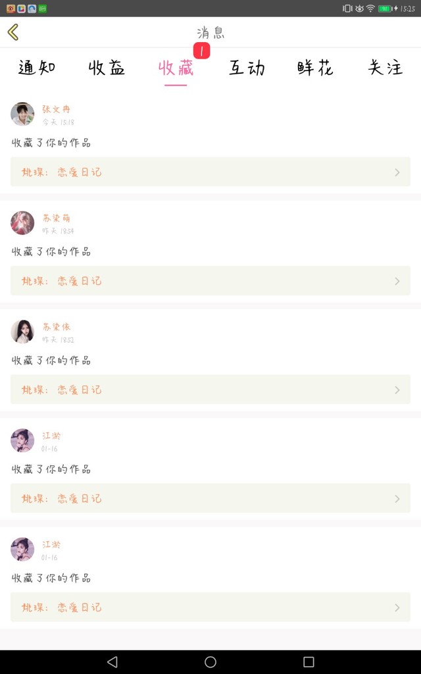This screenshot has width=421, height=674.
Task: Switch to 关注 tab
Action: coord(385,67)
